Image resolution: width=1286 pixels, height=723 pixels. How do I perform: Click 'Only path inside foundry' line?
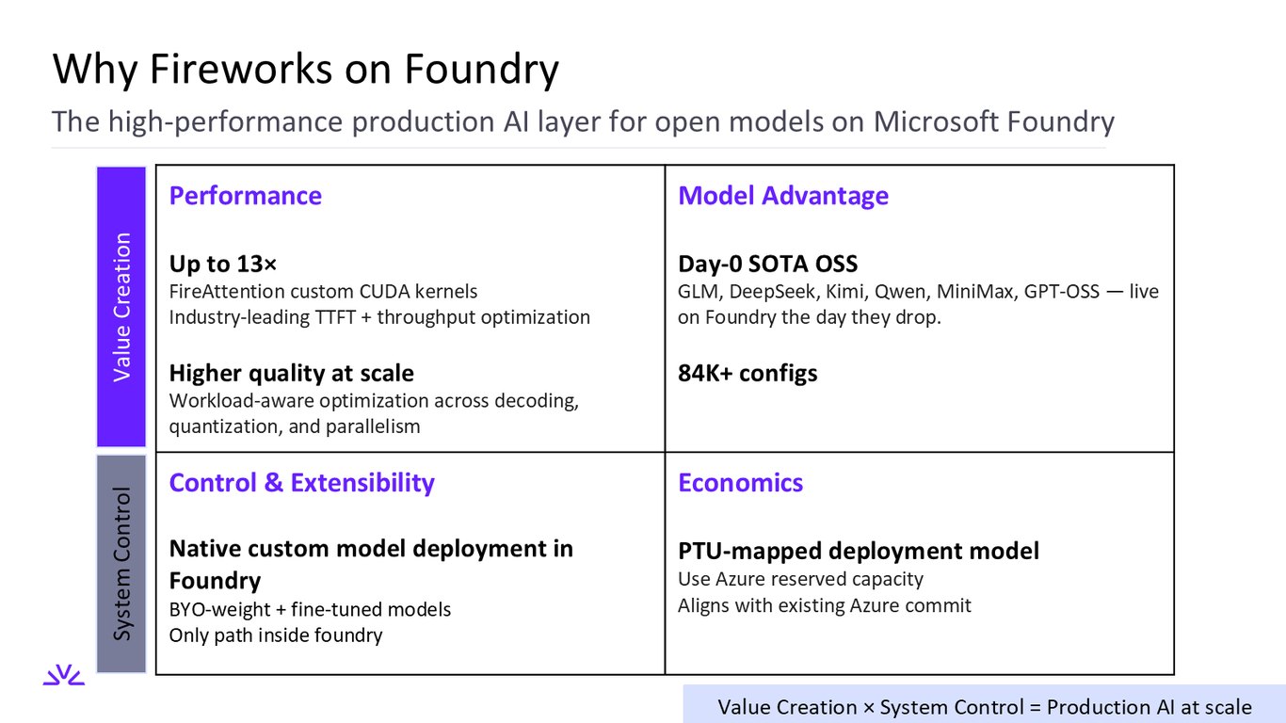coord(276,635)
